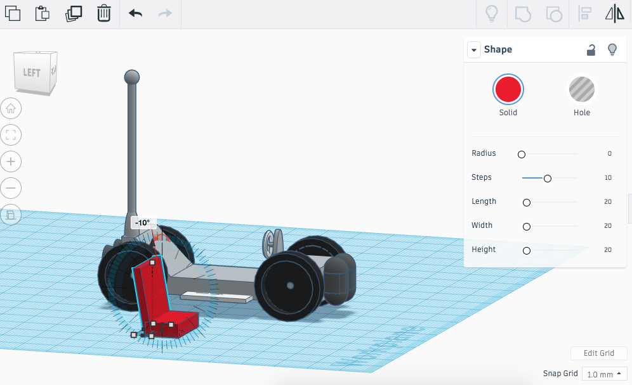This screenshot has height=385, width=632.
Task: Click the Paste icon
Action: (42, 13)
